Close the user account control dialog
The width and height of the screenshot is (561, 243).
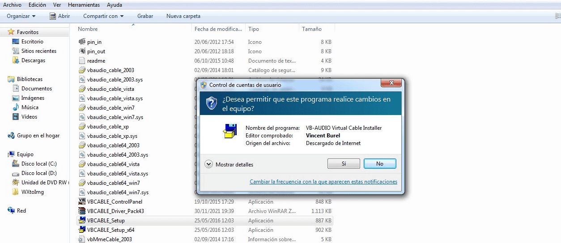pyautogui.click(x=391, y=83)
